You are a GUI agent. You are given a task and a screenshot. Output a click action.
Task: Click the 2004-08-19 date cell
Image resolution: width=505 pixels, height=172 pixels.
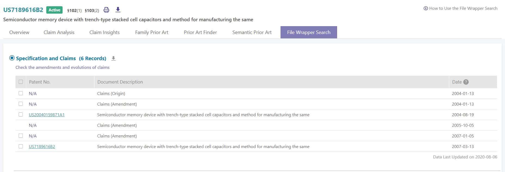463,115
